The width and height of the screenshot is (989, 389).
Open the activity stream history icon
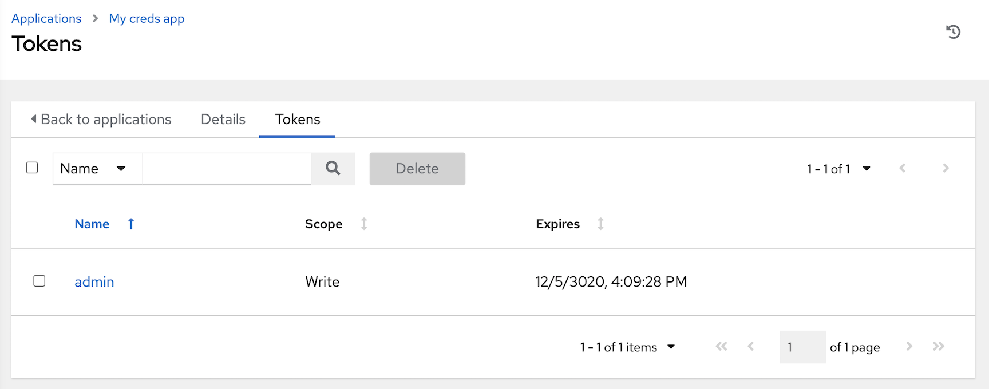953,32
